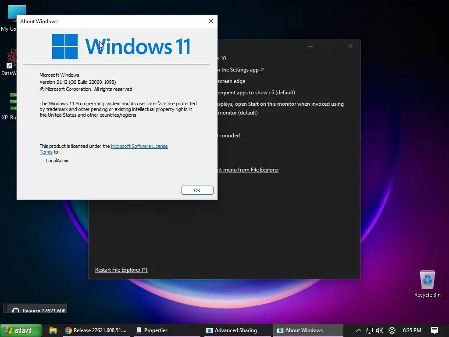Click 'in the Settings app' link in Properties

click(241, 70)
